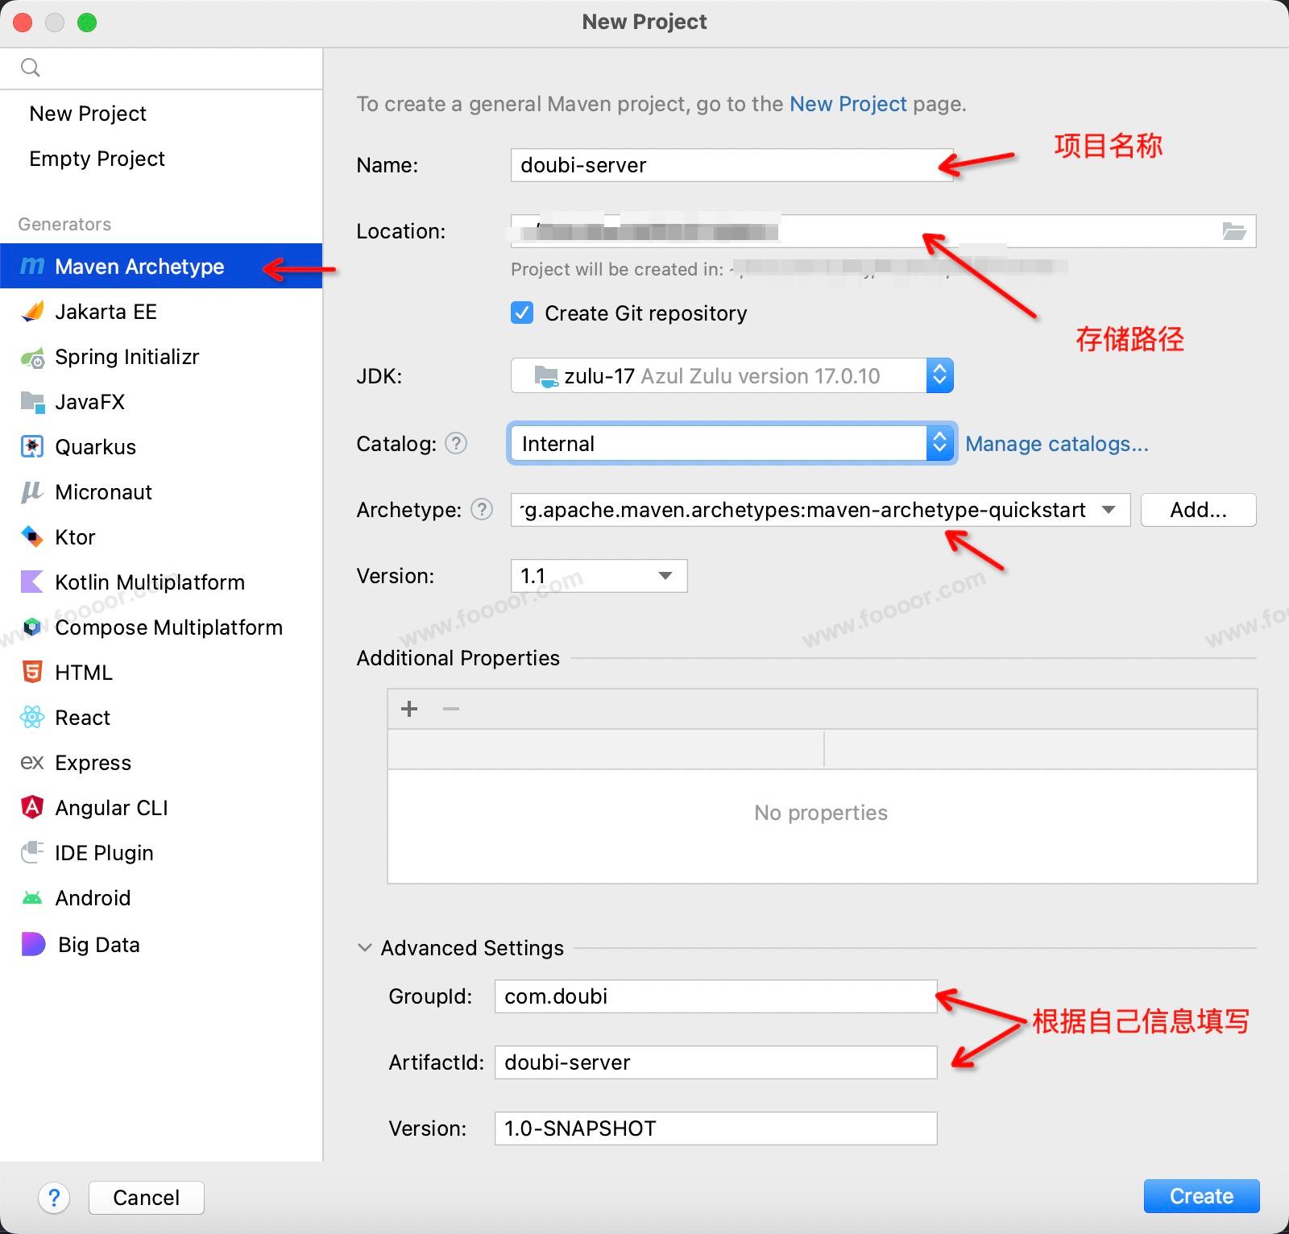
Task: Click into the GroupId text field
Action: click(715, 996)
